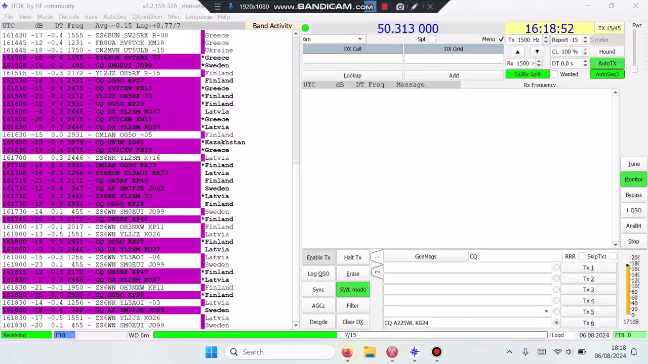Image resolution: width=648 pixels, height=364 pixels.
Task: Click the down arrow frequency shift button
Action: pos(537,52)
